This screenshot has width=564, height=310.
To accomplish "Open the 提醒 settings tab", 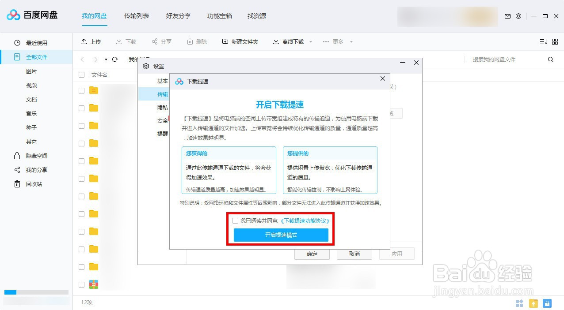I will pos(162,134).
